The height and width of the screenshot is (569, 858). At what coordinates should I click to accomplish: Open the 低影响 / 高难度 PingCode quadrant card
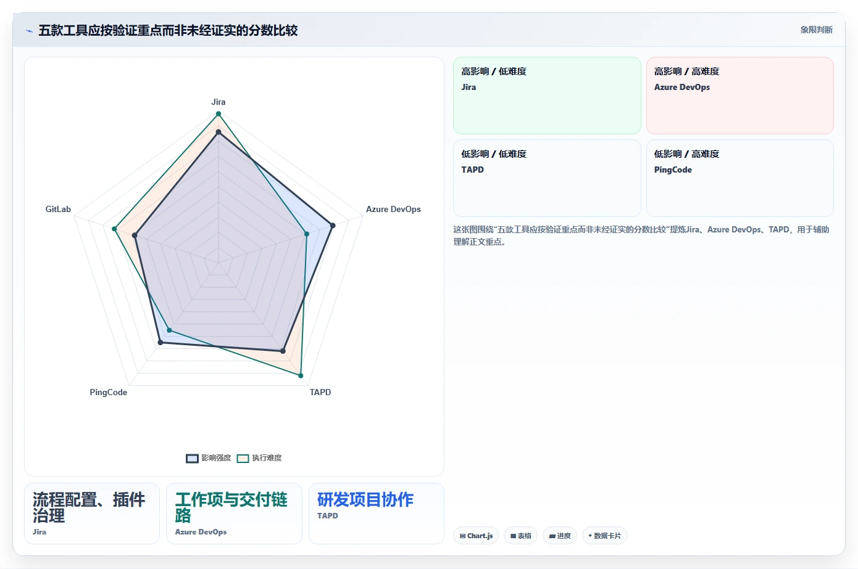click(739, 178)
